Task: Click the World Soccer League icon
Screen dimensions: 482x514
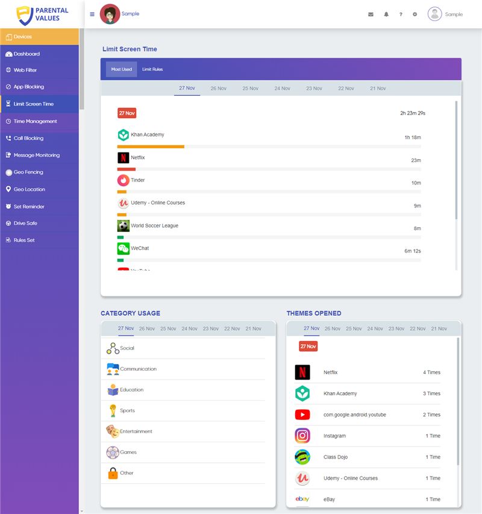Action: (123, 226)
